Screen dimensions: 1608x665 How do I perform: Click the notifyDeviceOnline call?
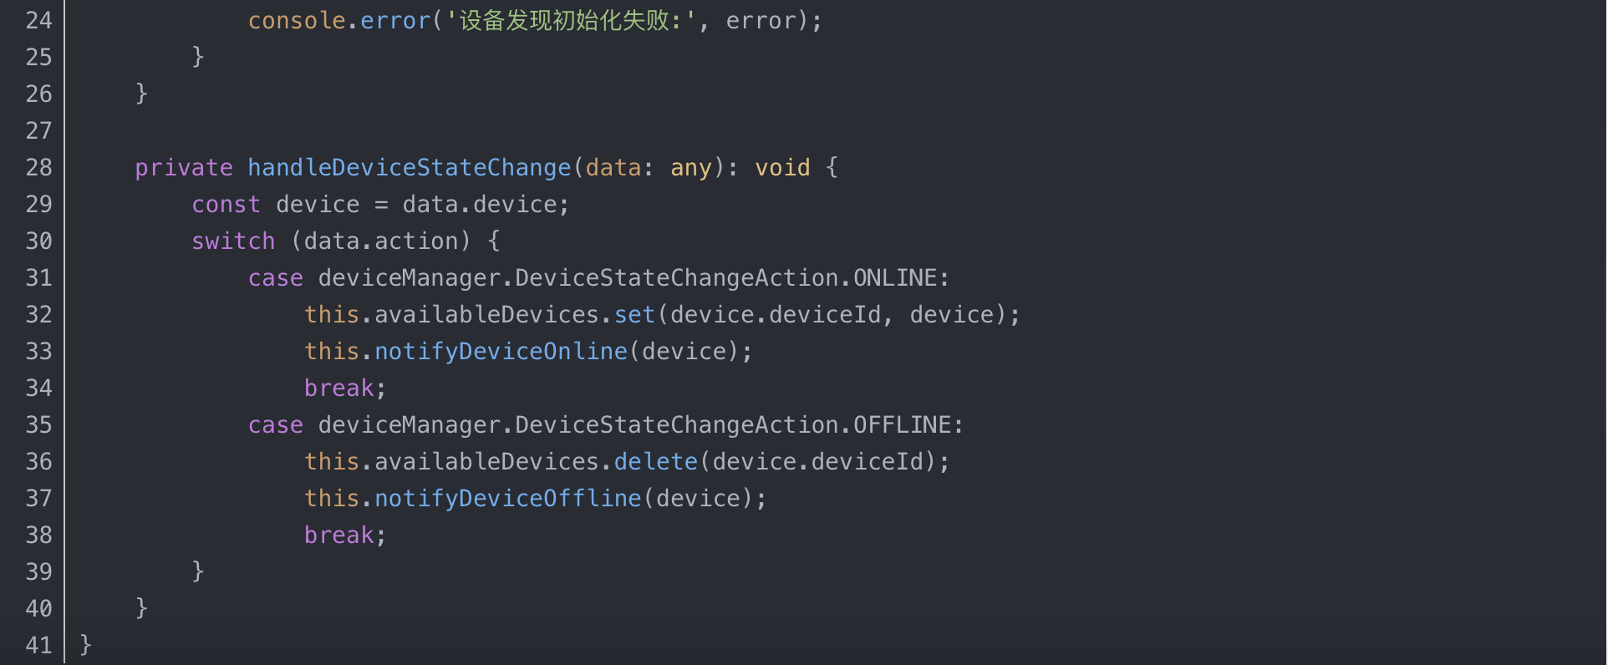coord(501,351)
